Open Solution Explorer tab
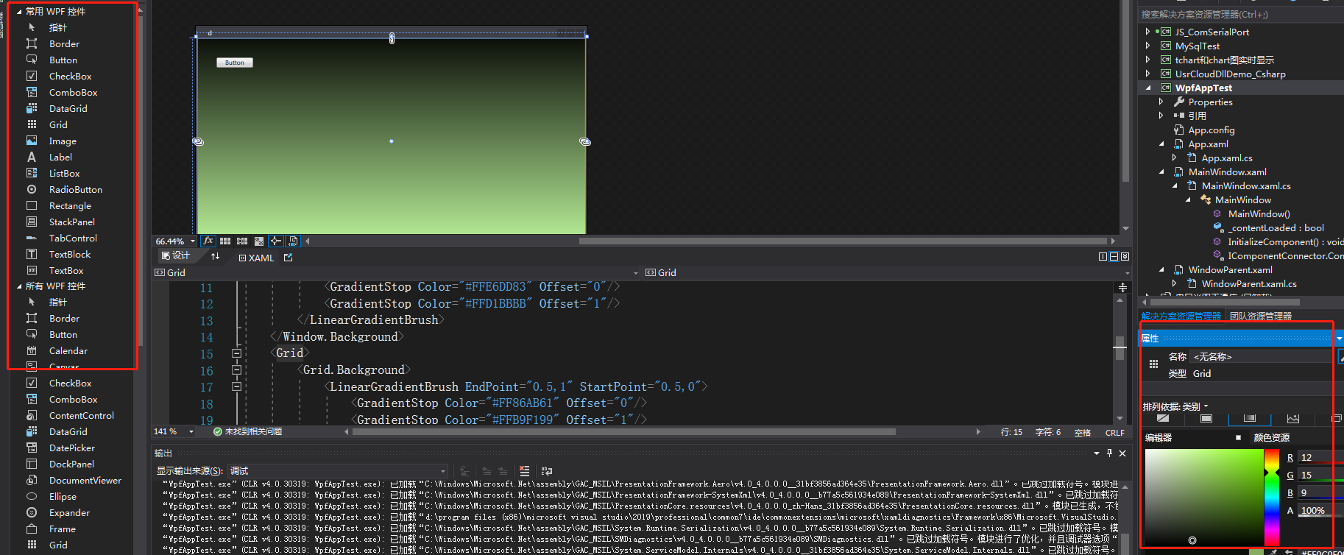 click(x=1181, y=316)
